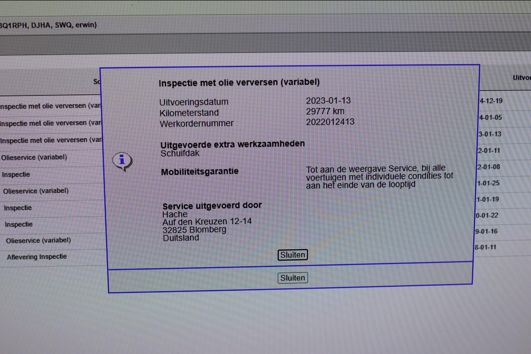Select the third Inspectie met olie verversen row
The height and width of the screenshot is (354, 531).
50,140
